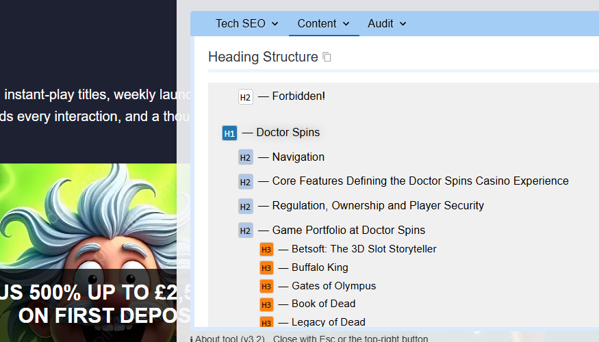Select the Core Features Defining heading entry
Screen dimensions: 599x342
click(x=420, y=181)
